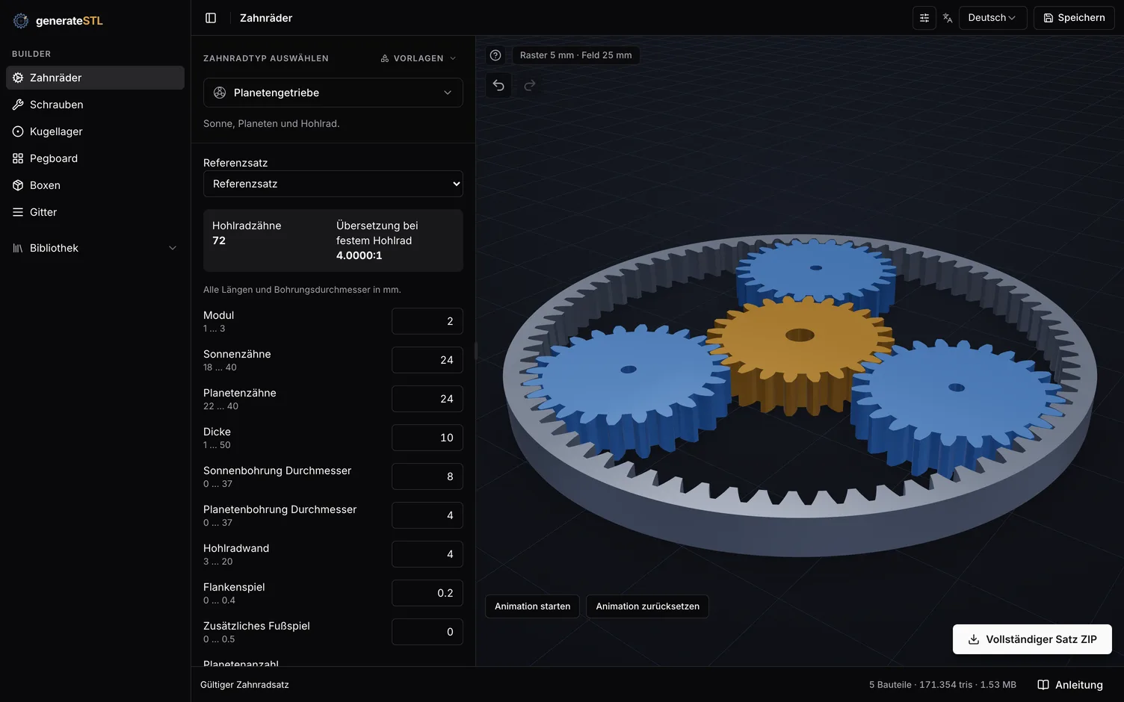Open the Referenzsatz select box
Viewport: 1124px width, 702px height.
coord(333,184)
